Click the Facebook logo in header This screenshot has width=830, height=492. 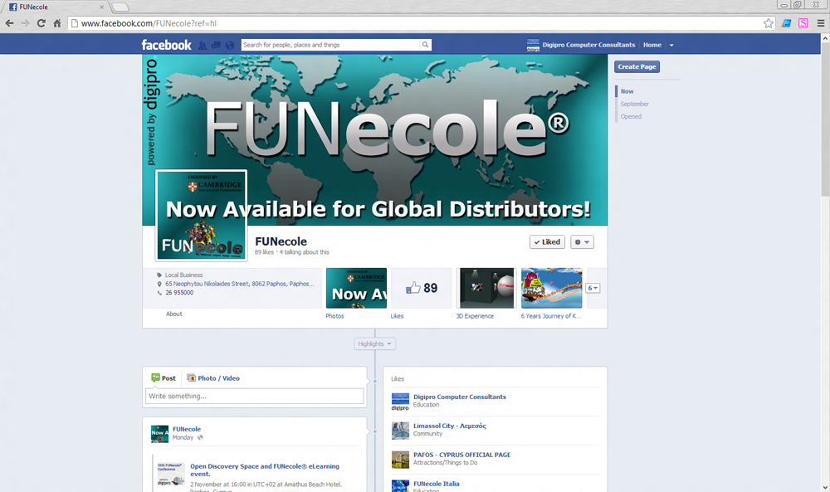pos(166,45)
